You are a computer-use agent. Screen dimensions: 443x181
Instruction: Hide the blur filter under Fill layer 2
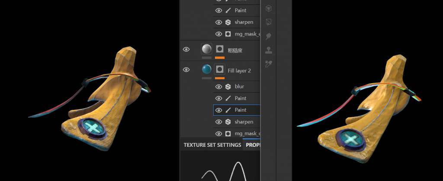click(x=218, y=87)
